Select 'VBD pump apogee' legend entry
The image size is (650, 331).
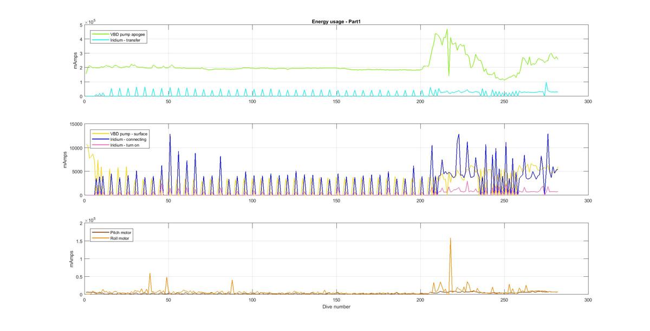pyautogui.click(x=119, y=34)
